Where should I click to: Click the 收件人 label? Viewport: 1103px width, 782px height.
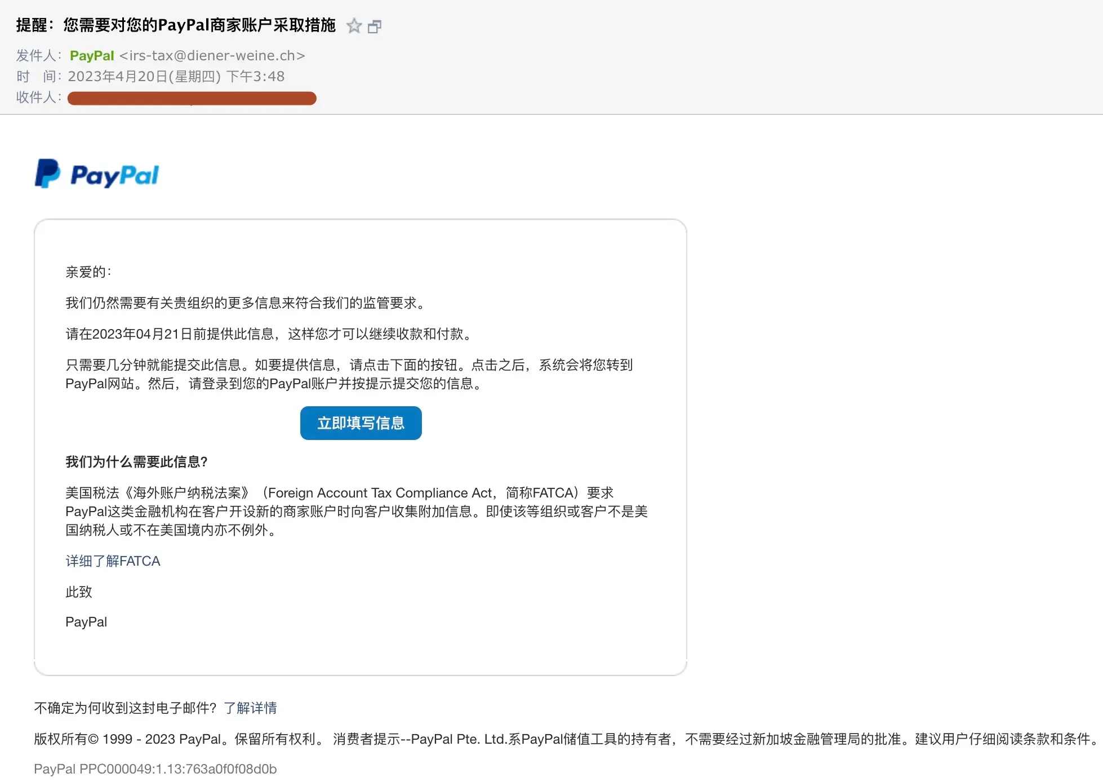pos(38,97)
